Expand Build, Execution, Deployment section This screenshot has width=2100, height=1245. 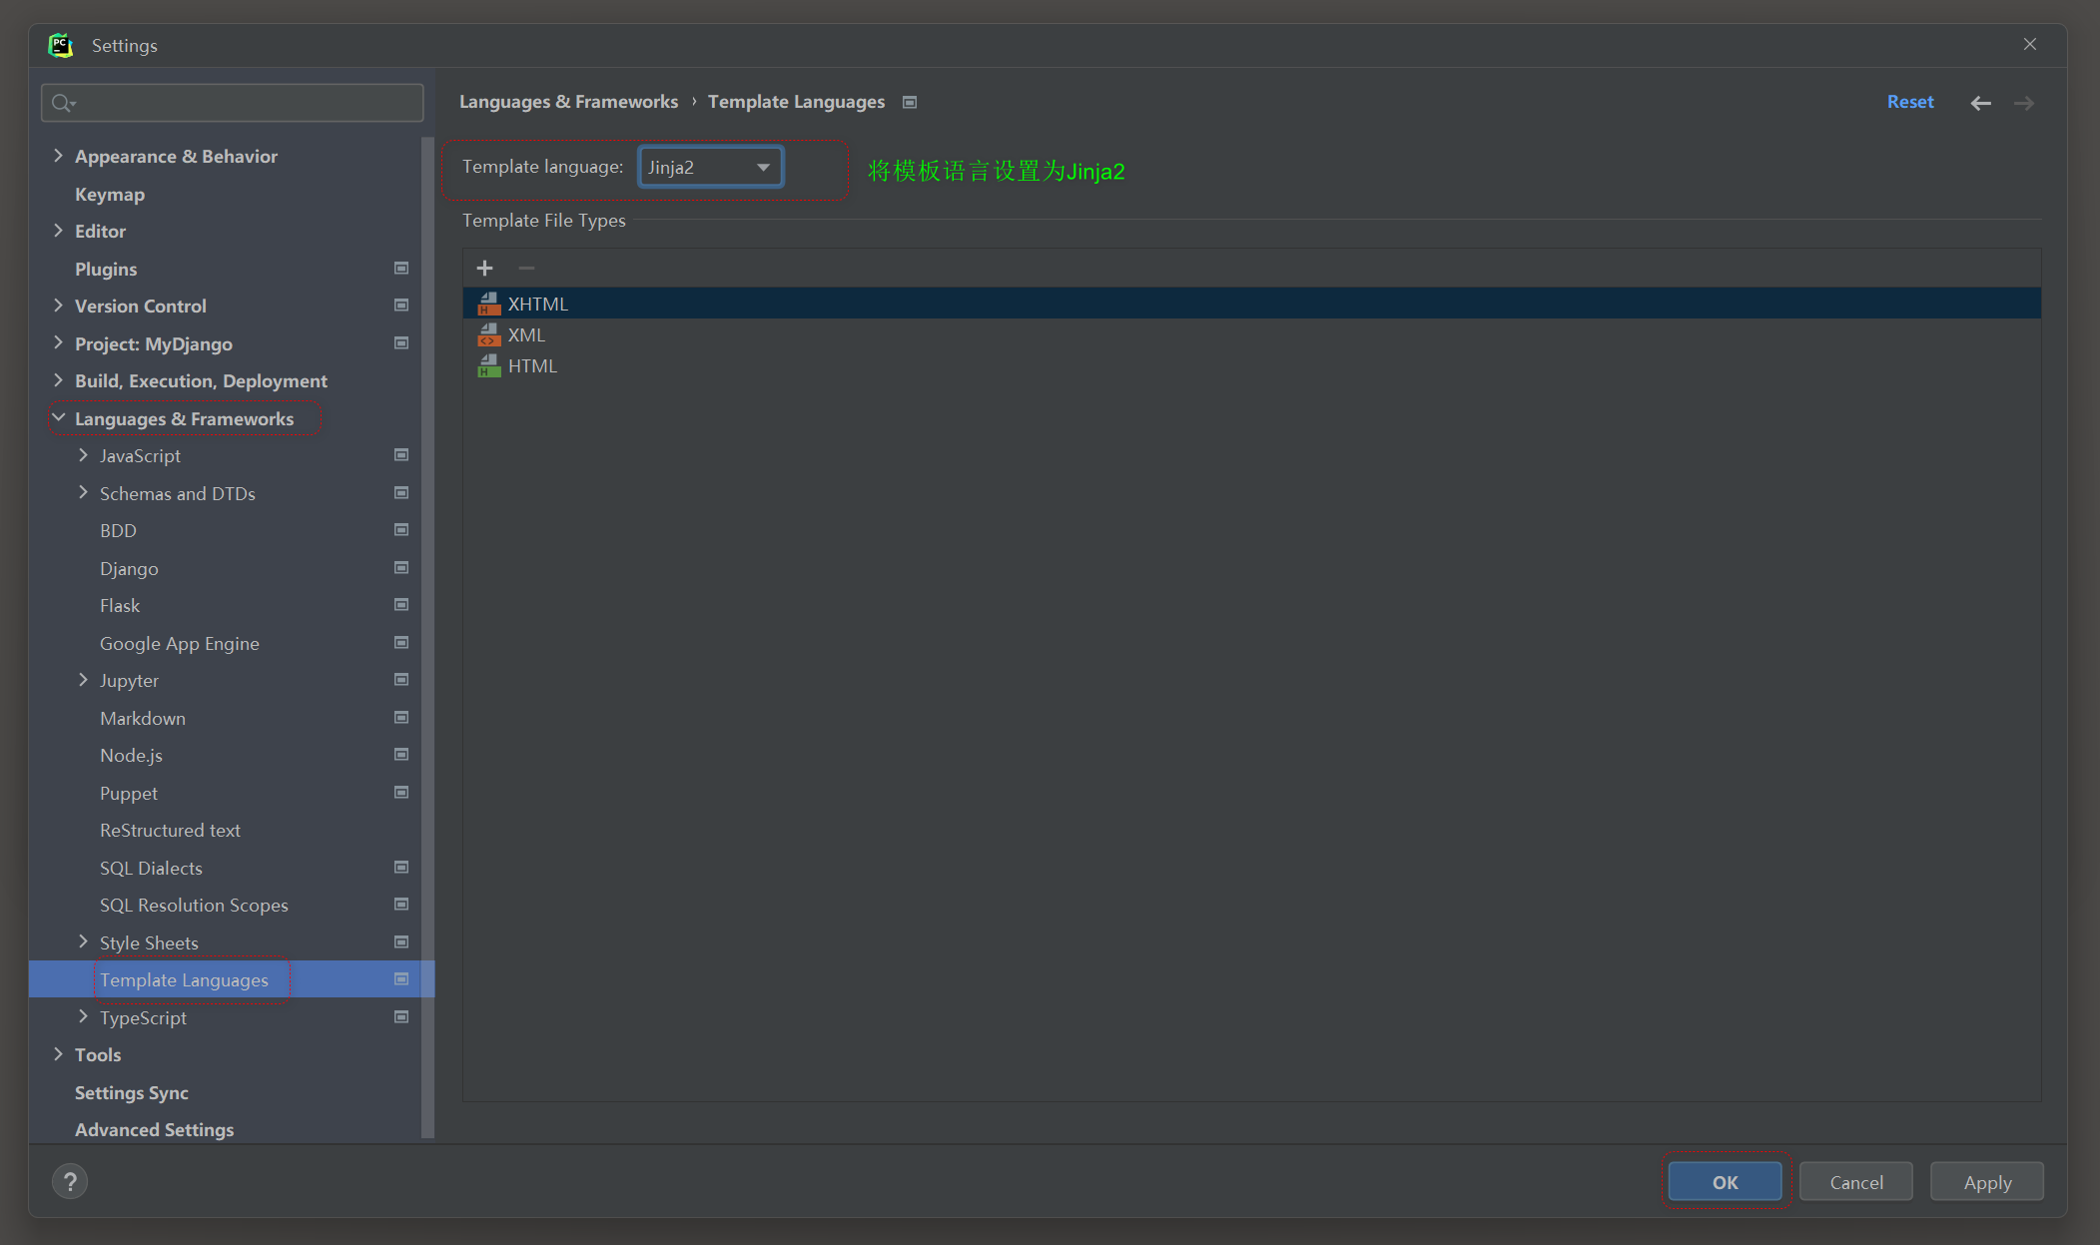click(x=58, y=380)
